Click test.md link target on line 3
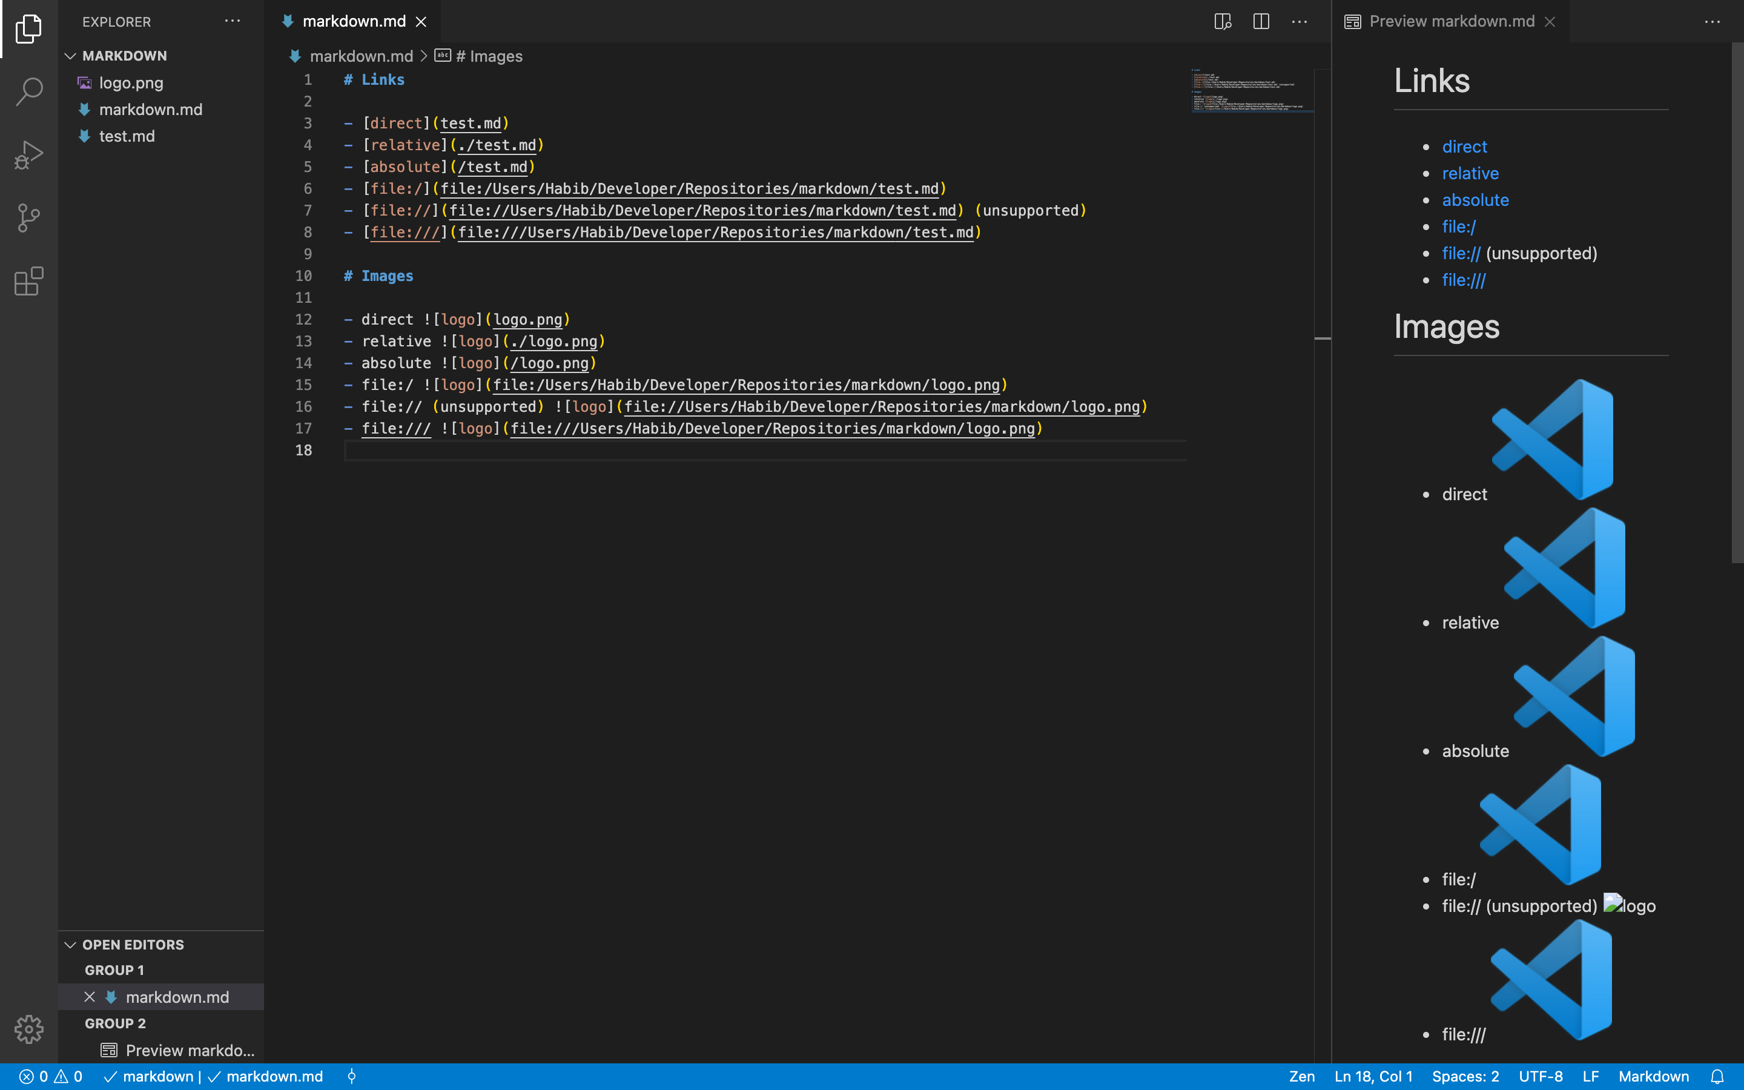The width and height of the screenshot is (1744, 1090). coord(471,124)
